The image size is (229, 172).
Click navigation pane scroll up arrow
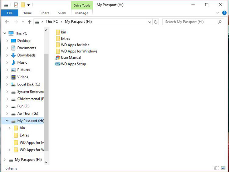pyautogui.click(x=46, y=30)
